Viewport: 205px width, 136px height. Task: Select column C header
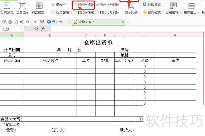coord(86,35)
